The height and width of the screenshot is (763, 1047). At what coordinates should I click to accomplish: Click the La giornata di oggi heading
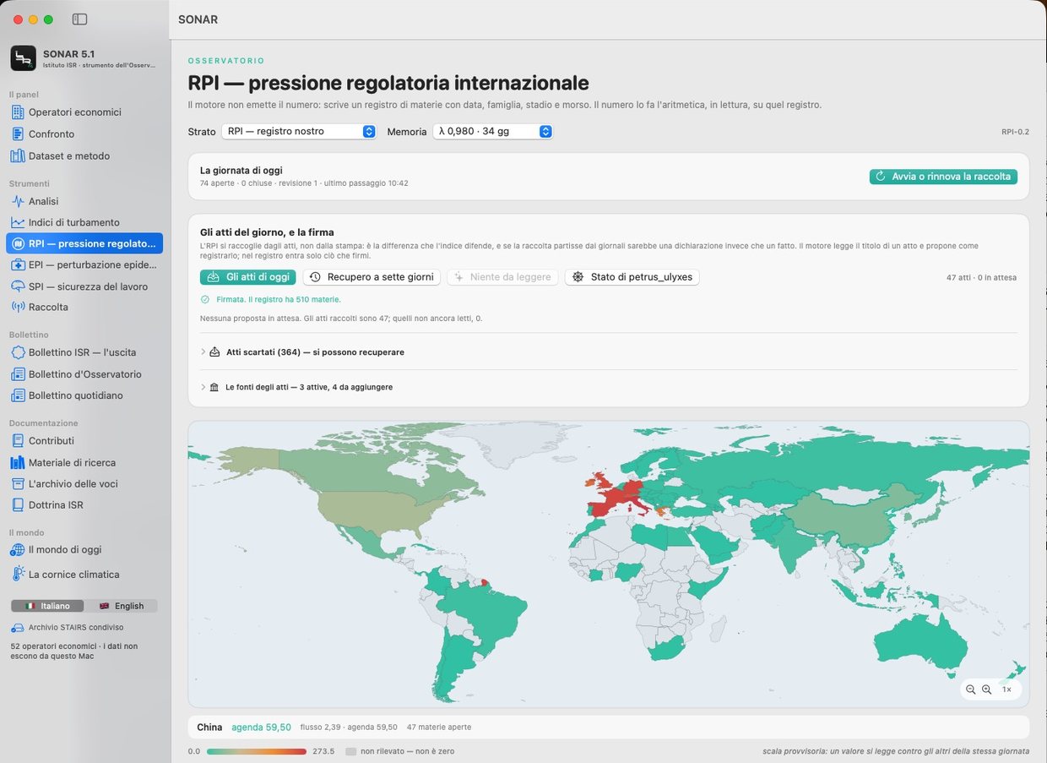pos(241,171)
